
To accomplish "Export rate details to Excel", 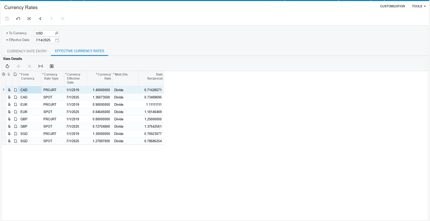I will (x=52, y=66).
